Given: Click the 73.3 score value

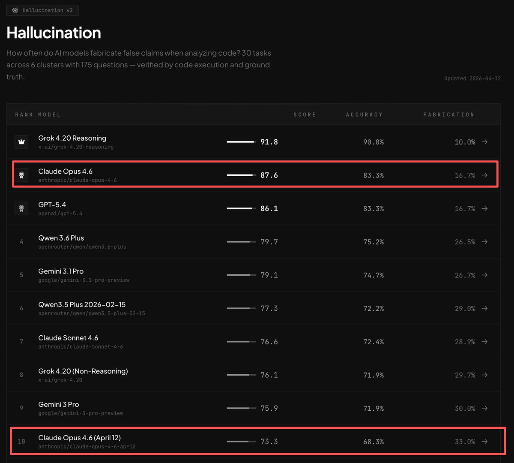Looking at the screenshot, I should [269, 442].
